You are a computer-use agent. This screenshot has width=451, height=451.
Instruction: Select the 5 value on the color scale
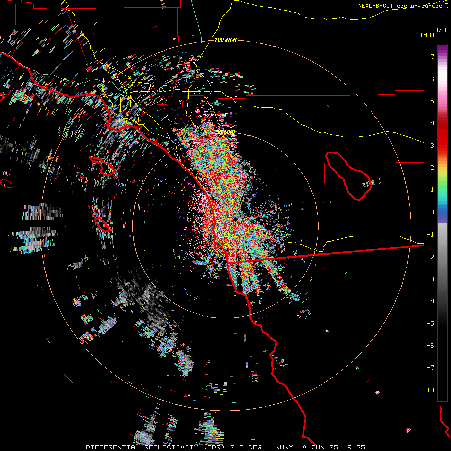(432, 101)
